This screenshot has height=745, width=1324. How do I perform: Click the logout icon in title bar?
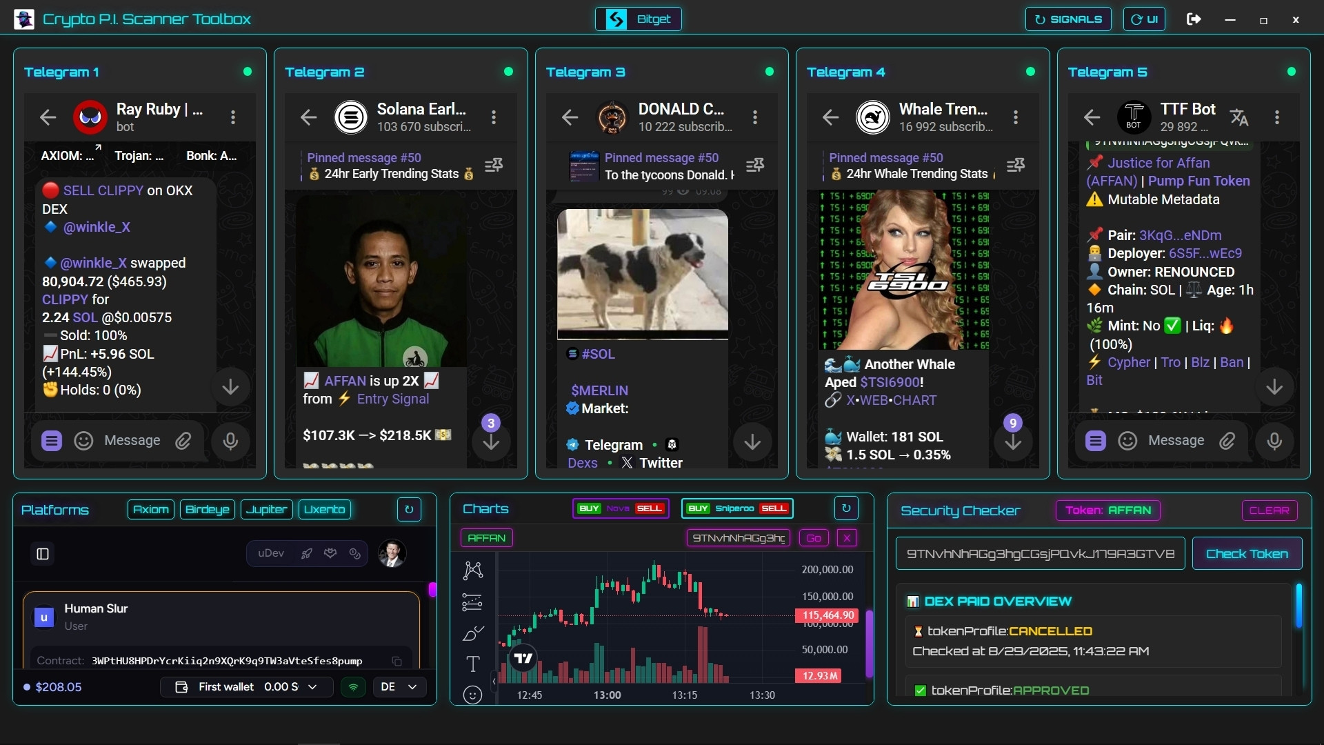tap(1194, 19)
